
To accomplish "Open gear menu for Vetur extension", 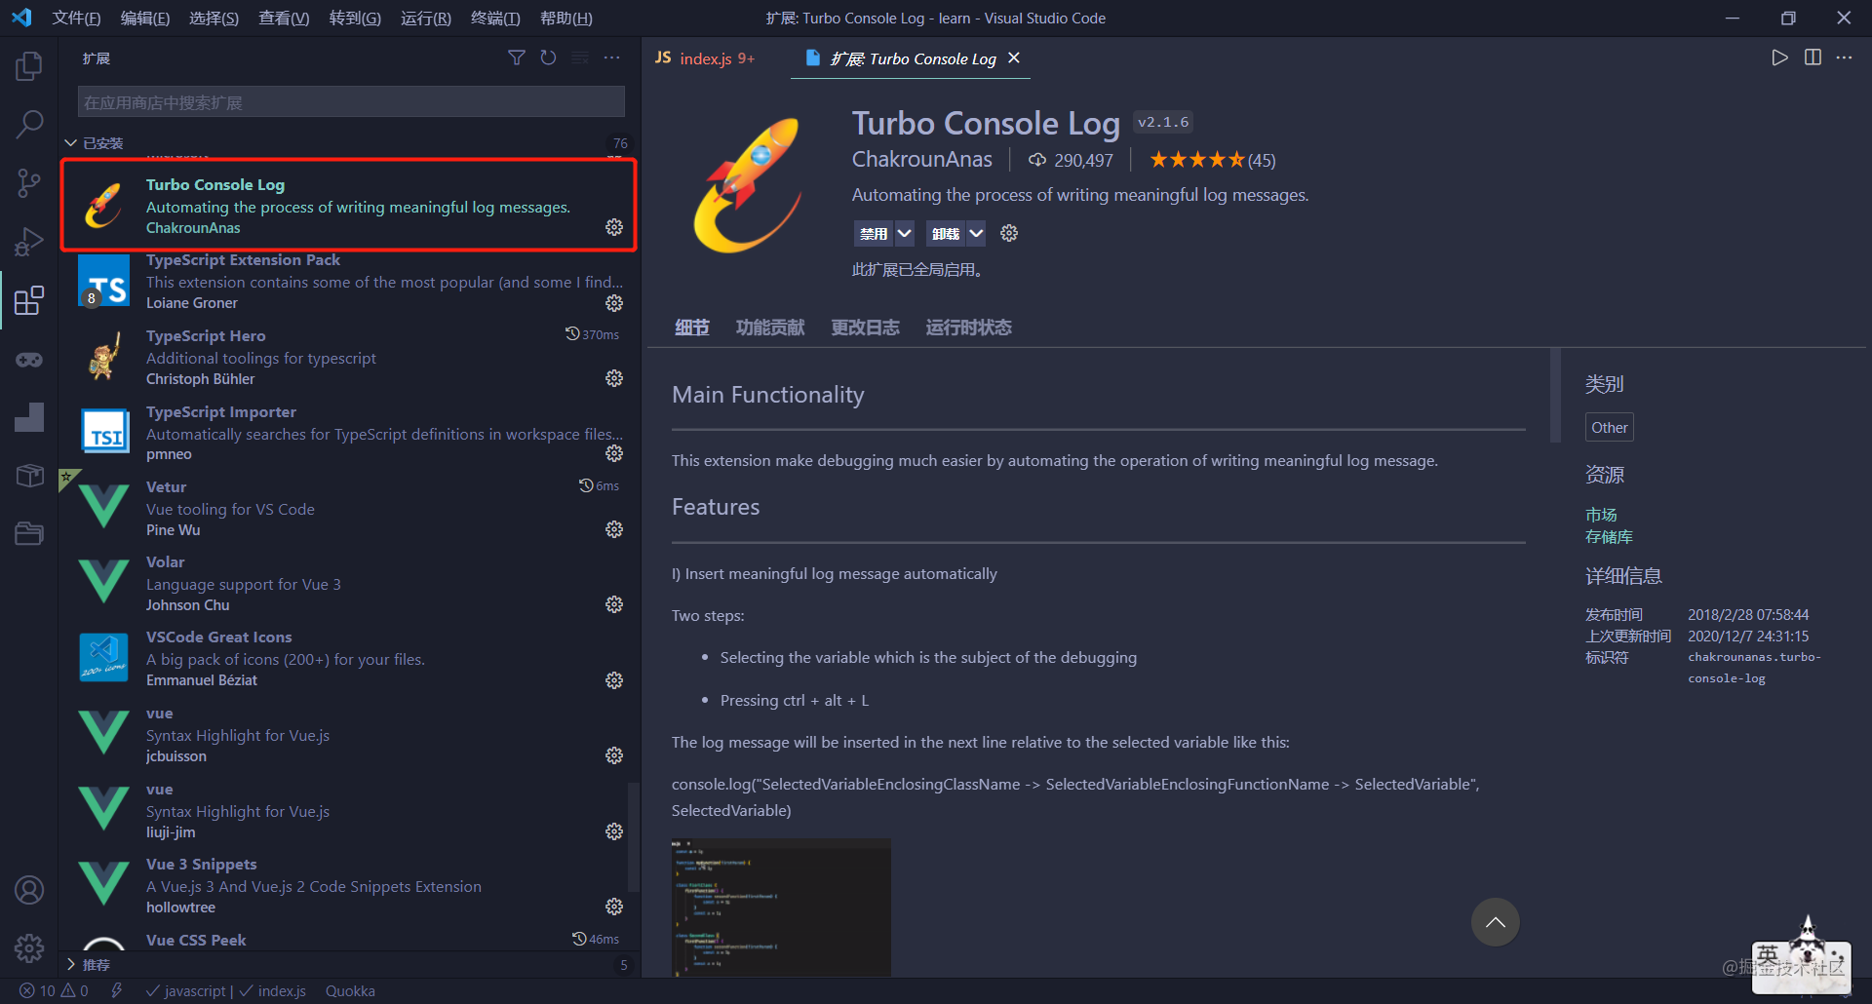I will pyautogui.click(x=614, y=529).
